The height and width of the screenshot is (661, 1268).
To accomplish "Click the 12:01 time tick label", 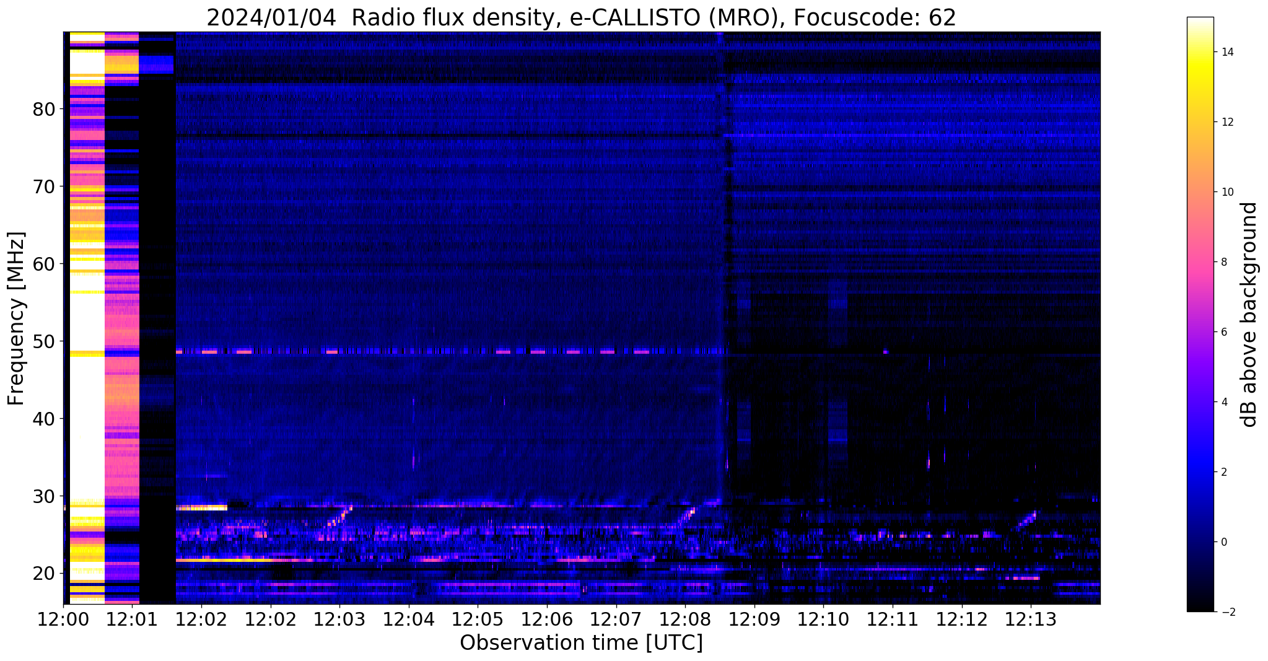I will pyautogui.click(x=132, y=619).
